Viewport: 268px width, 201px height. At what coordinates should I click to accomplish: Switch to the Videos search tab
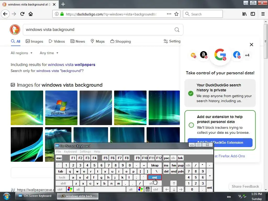point(57,41)
